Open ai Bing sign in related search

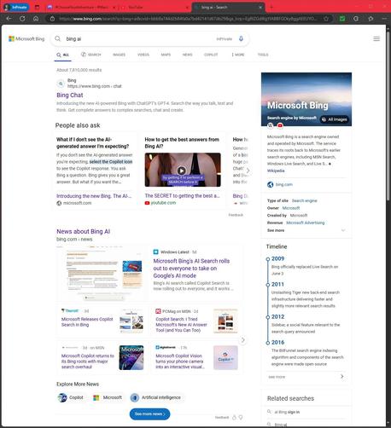point(287,412)
